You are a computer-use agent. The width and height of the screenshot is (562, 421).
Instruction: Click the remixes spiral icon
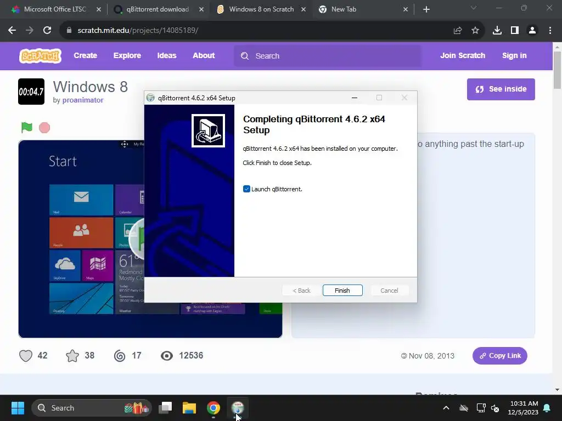(x=120, y=356)
